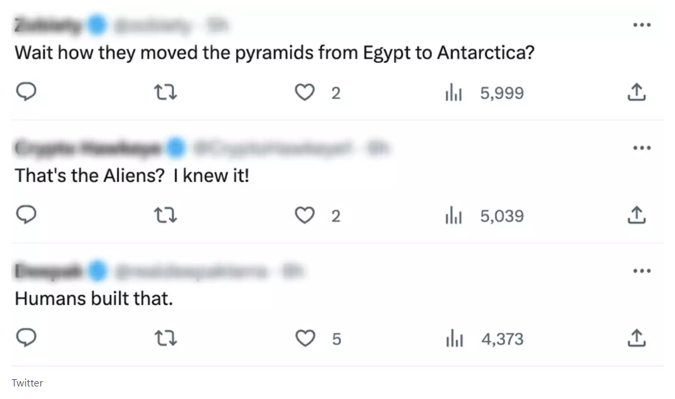Open more options for Humans tweet
The image size is (675, 399).
click(x=641, y=271)
